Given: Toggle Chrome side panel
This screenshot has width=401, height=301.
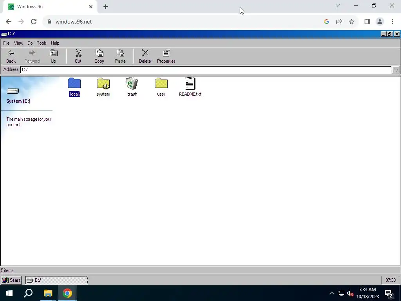Looking at the screenshot, I should pos(367,22).
